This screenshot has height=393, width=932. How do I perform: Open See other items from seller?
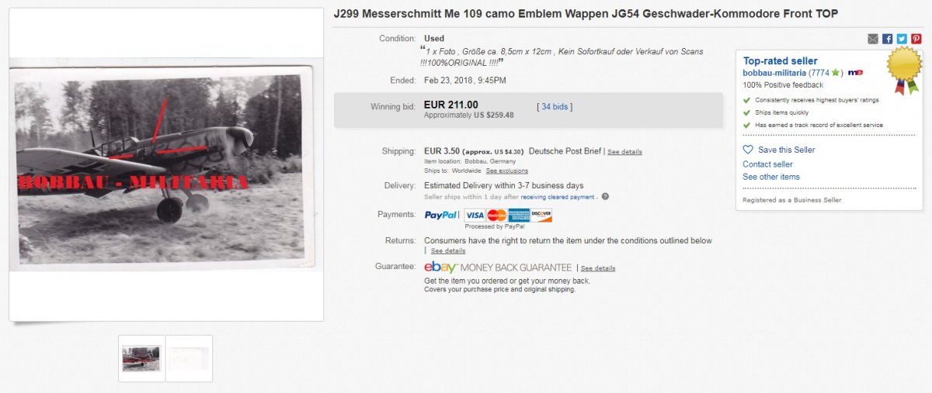tap(770, 177)
